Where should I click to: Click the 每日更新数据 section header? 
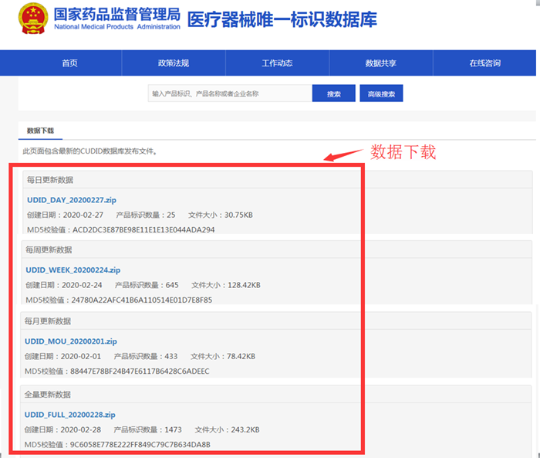point(49,180)
